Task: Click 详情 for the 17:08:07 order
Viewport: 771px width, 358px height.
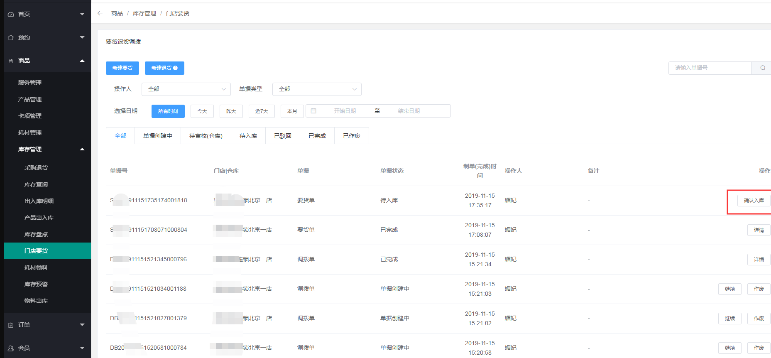Action: [x=759, y=230]
